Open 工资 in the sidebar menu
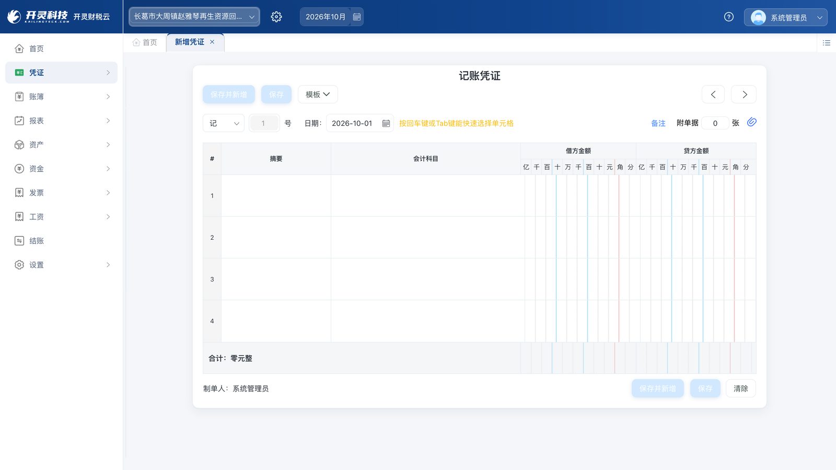The image size is (836, 470). coord(61,217)
